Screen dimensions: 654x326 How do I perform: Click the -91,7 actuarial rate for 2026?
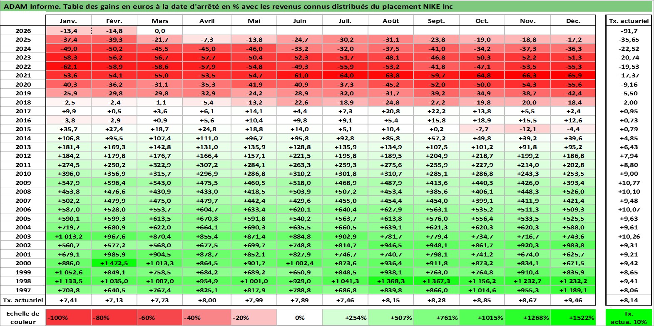629,31
